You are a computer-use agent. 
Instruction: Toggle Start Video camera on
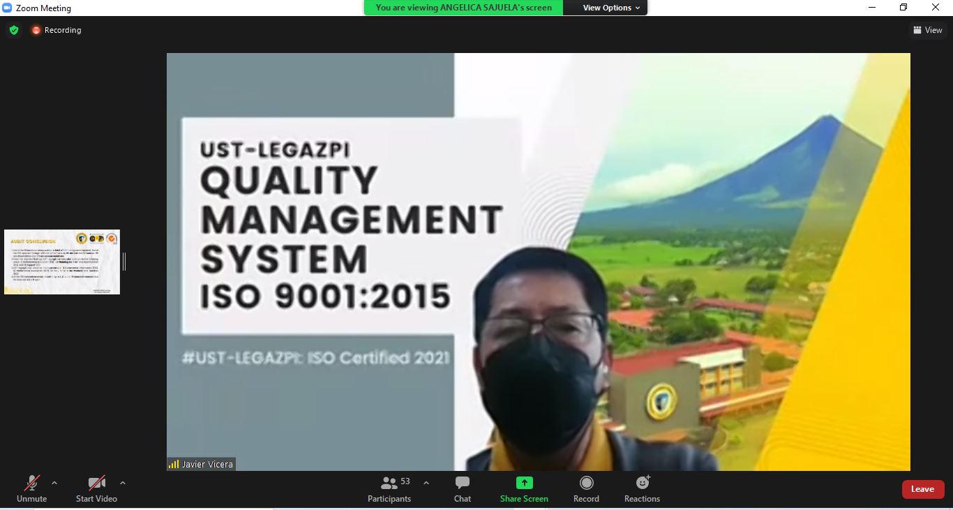tap(96, 489)
